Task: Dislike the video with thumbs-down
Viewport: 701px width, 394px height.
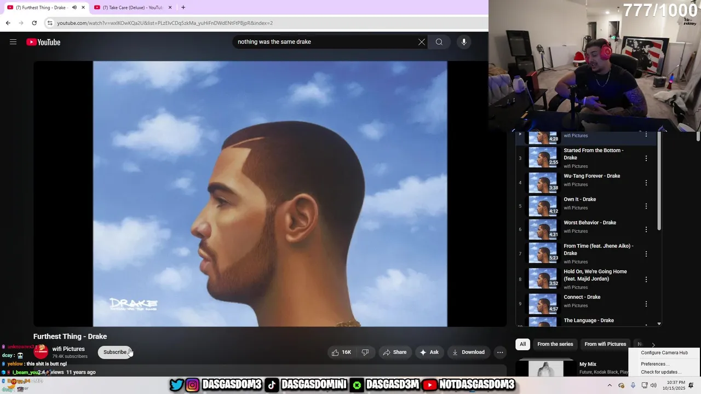Action: click(365, 352)
